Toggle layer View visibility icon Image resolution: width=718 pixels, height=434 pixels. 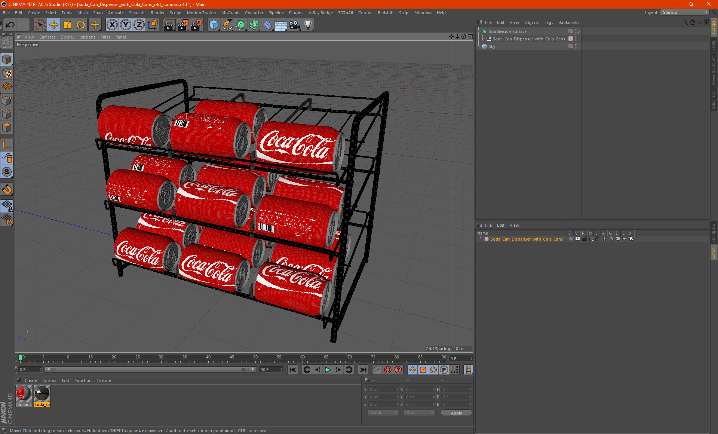(577, 239)
